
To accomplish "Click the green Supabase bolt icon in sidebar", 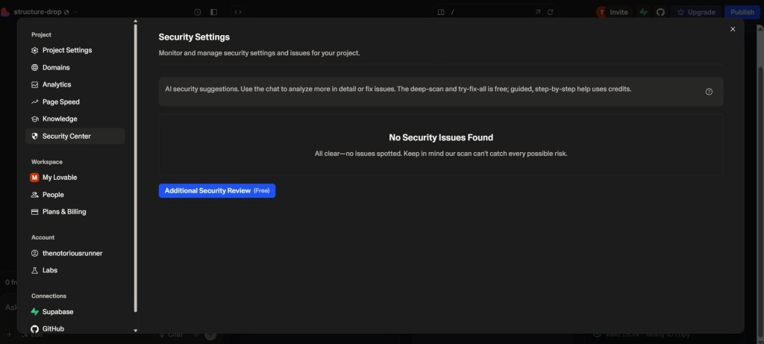I will pos(34,312).
